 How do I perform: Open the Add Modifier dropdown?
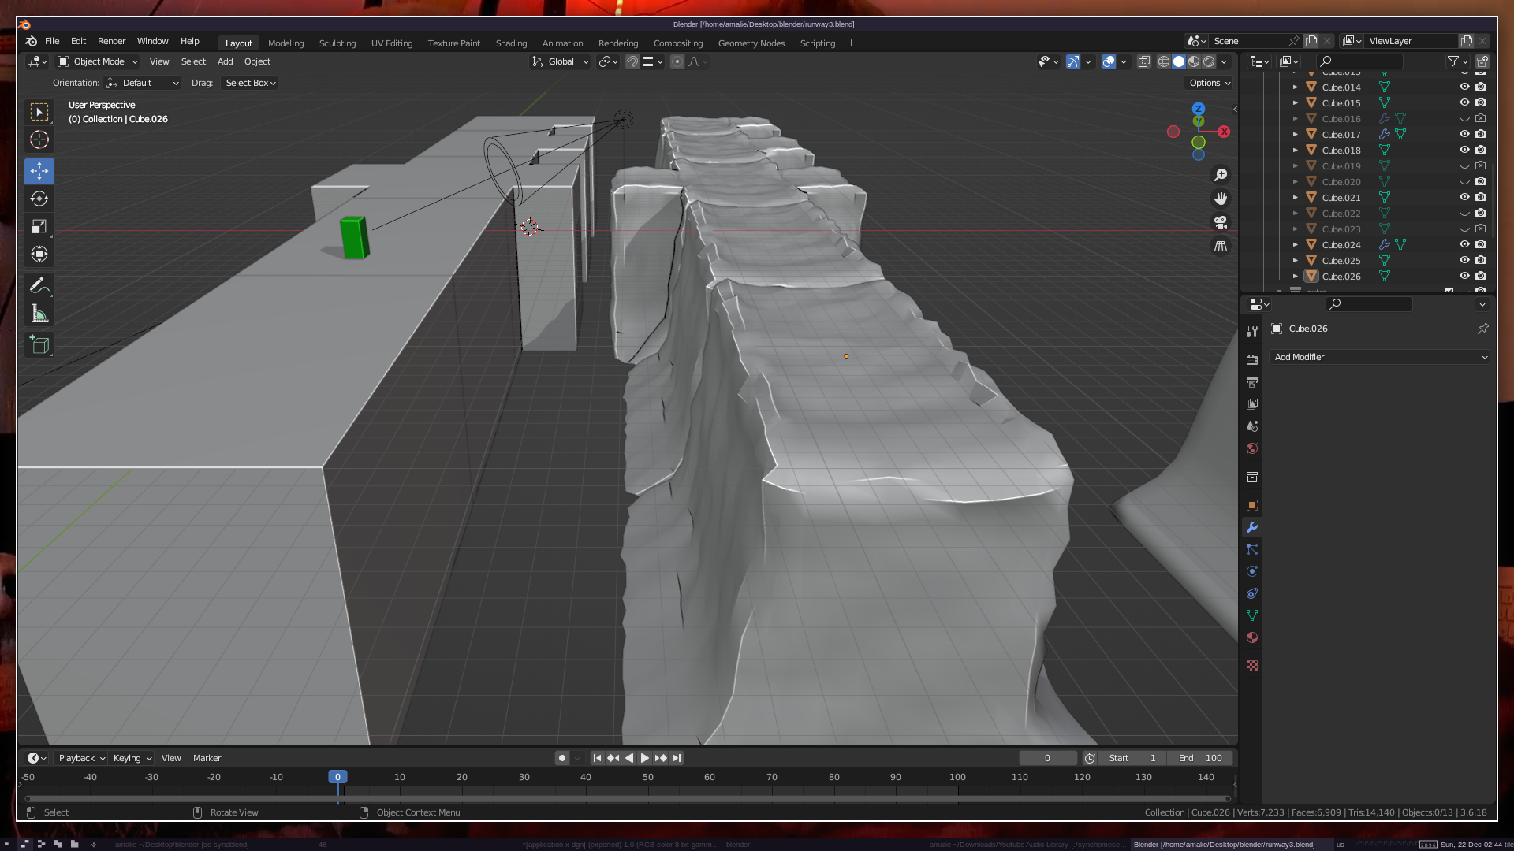pos(1380,357)
